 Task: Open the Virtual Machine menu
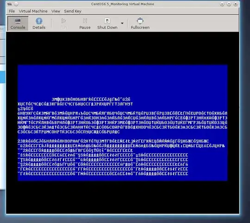click(x=33, y=11)
